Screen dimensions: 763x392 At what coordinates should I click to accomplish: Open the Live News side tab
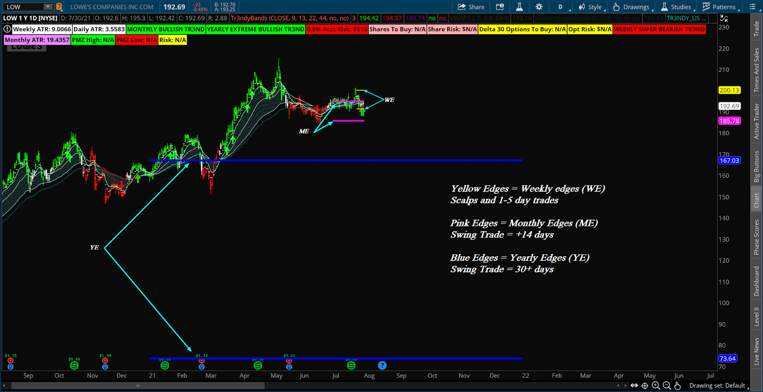pyautogui.click(x=756, y=351)
